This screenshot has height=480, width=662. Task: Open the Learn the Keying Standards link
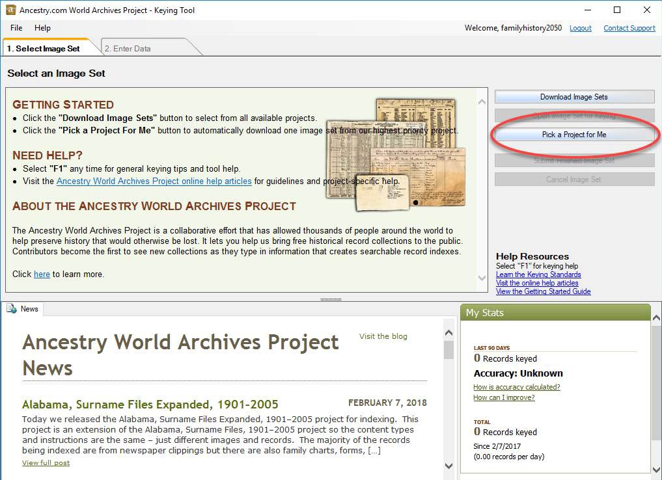click(x=538, y=274)
